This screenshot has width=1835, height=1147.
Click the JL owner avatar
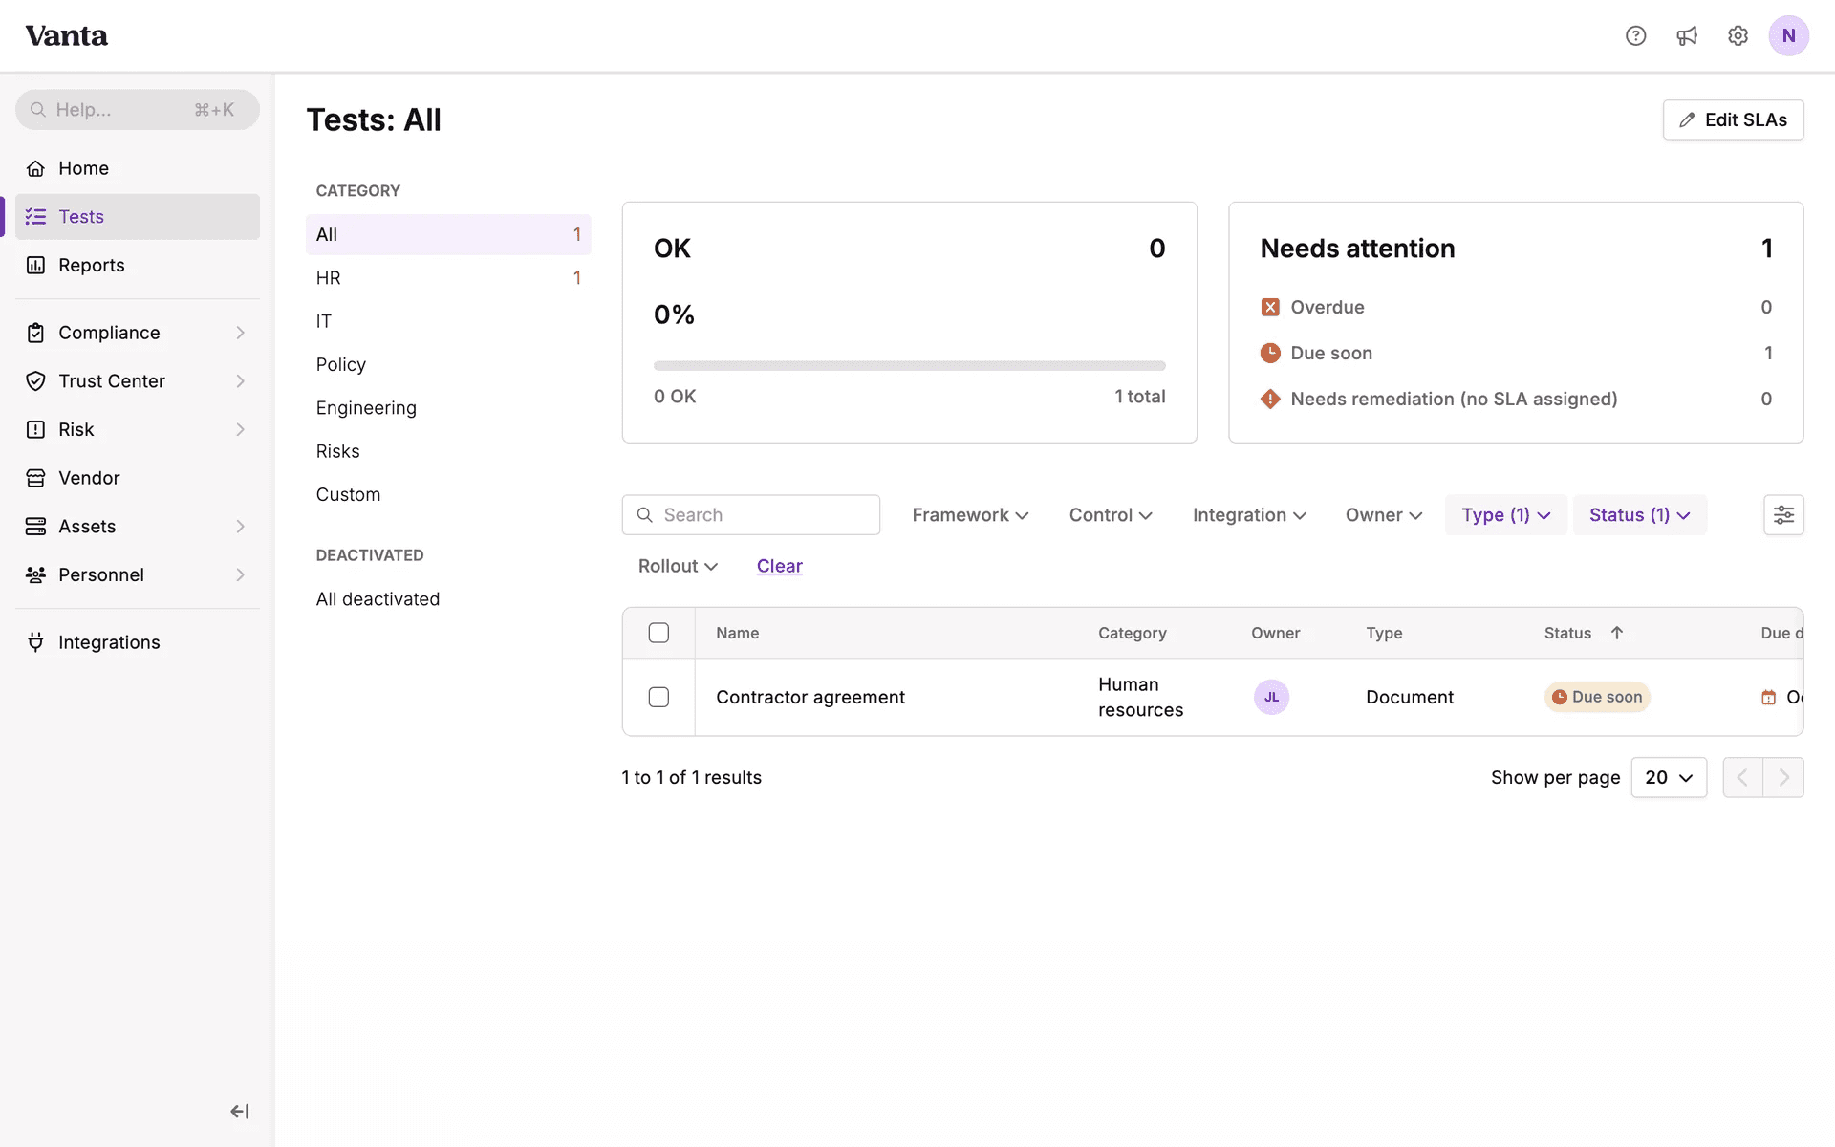coord(1271,697)
